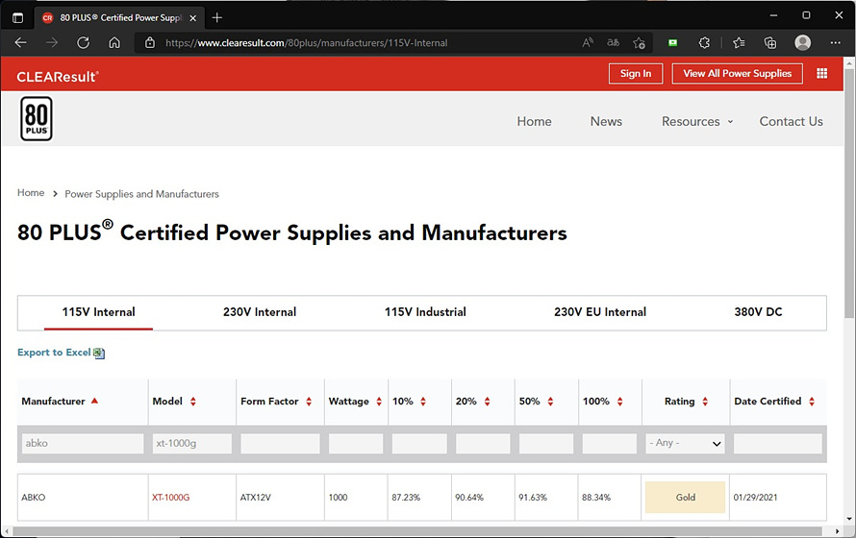The height and width of the screenshot is (538, 856).
Task: Click the sort arrows beside 20%
Action: [x=487, y=402]
